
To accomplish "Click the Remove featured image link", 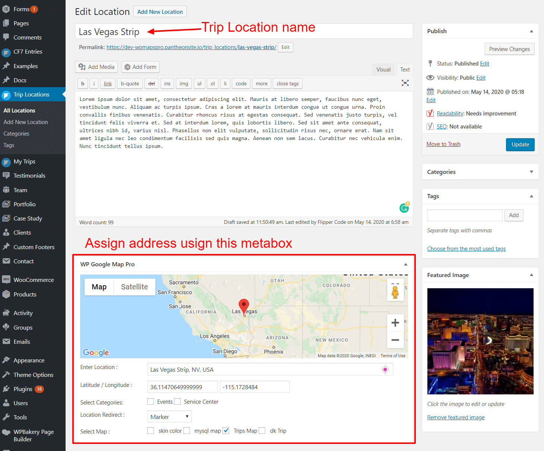I will tap(455, 417).
